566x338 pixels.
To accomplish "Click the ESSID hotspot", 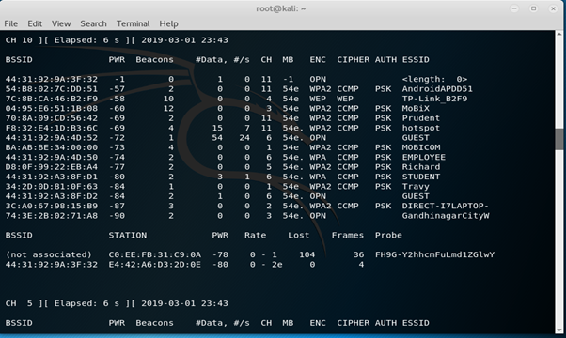I will point(421,128).
